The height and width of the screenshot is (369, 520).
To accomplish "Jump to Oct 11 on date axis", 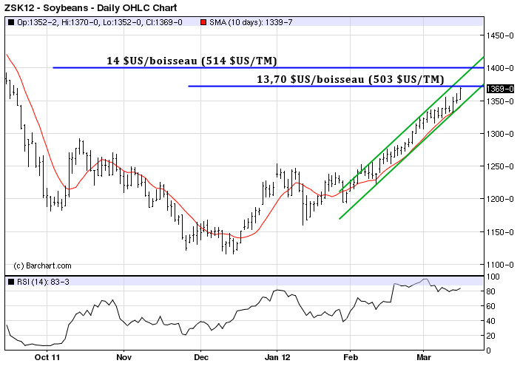I will point(47,356).
